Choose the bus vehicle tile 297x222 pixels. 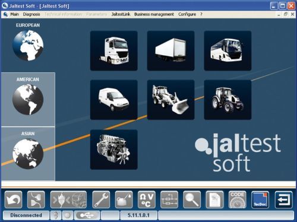(x=228, y=50)
